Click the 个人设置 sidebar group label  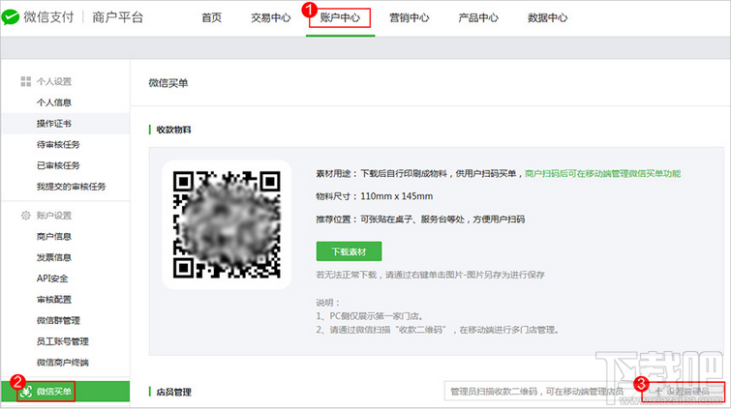click(54, 81)
